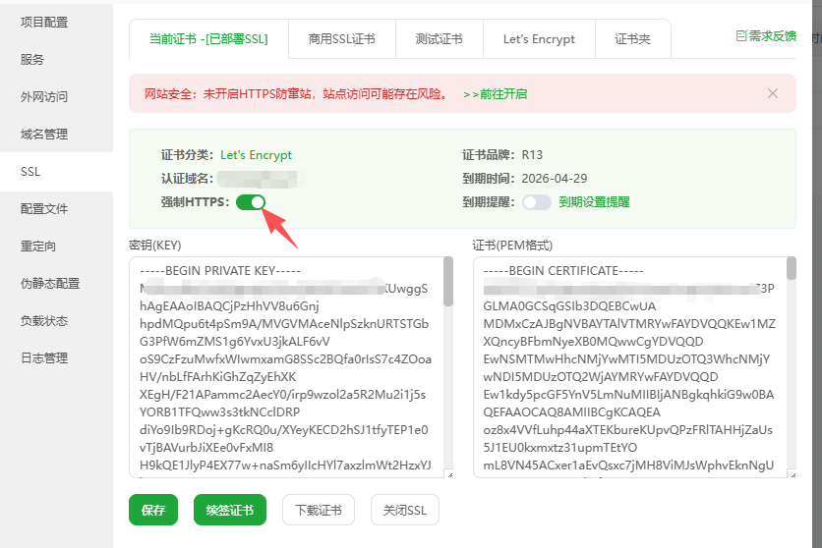Close the website security warning banner
Image resolution: width=822 pixels, height=548 pixels.
tap(773, 93)
